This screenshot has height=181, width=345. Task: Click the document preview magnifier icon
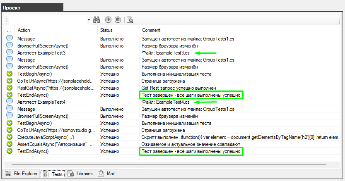130,19
